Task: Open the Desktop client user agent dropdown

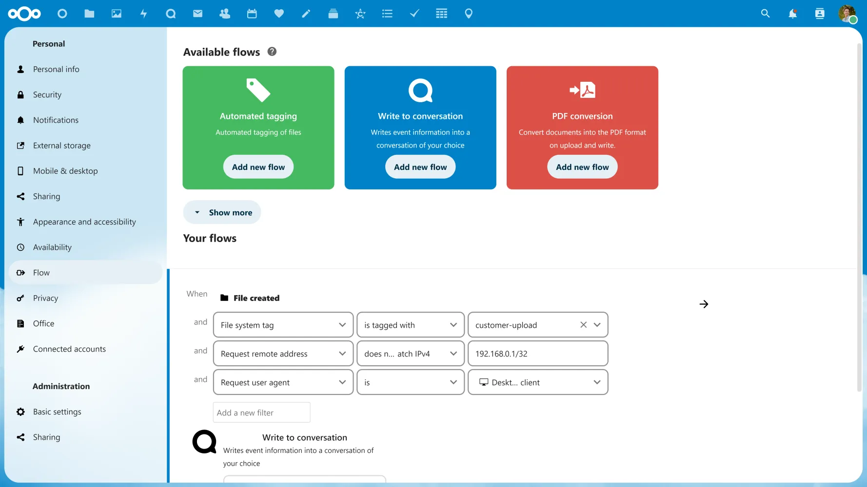Action: point(538,382)
